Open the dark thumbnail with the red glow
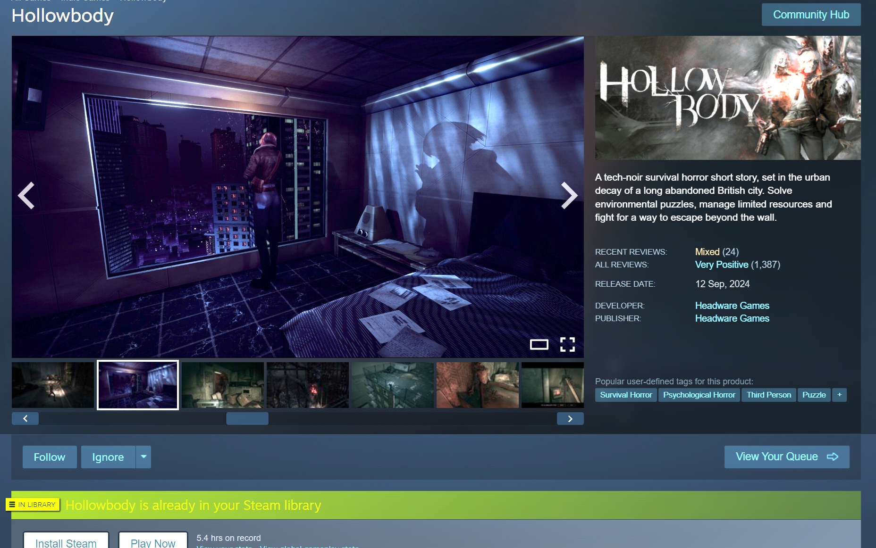The height and width of the screenshot is (548, 876). 308,385
